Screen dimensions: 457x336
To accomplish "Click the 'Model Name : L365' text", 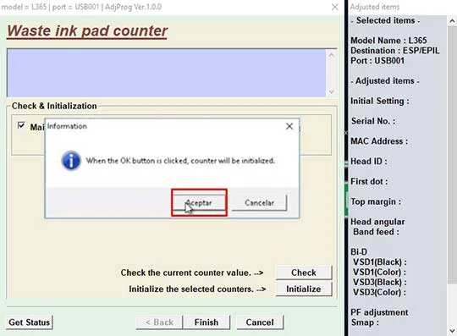I will (x=388, y=41).
